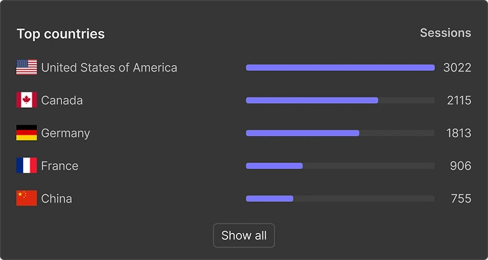Select the Germany flag icon

click(27, 133)
